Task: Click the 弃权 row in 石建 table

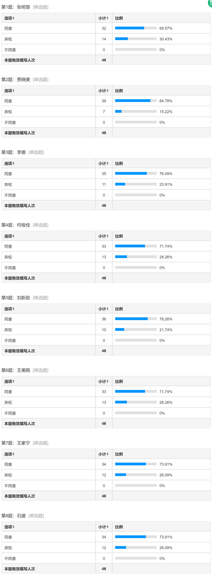Action: [8, 548]
